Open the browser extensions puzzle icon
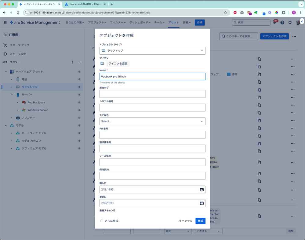The height and width of the screenshot is (240, 305). click(x=284, y=13)
